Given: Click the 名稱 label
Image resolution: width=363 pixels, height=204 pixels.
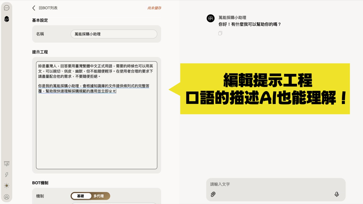Looking at the screenshot, I should [40, 34].
